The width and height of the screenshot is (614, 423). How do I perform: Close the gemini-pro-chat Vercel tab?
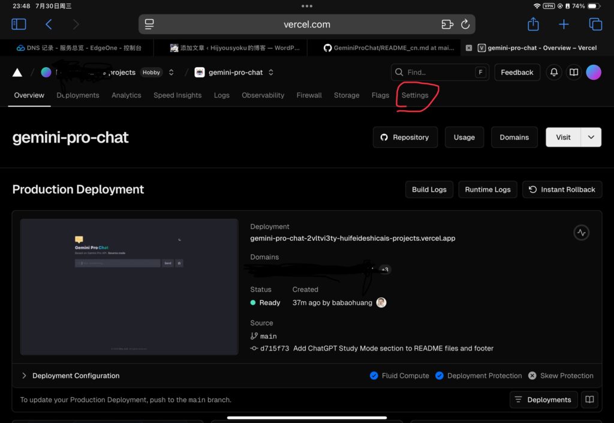point(469,48)
